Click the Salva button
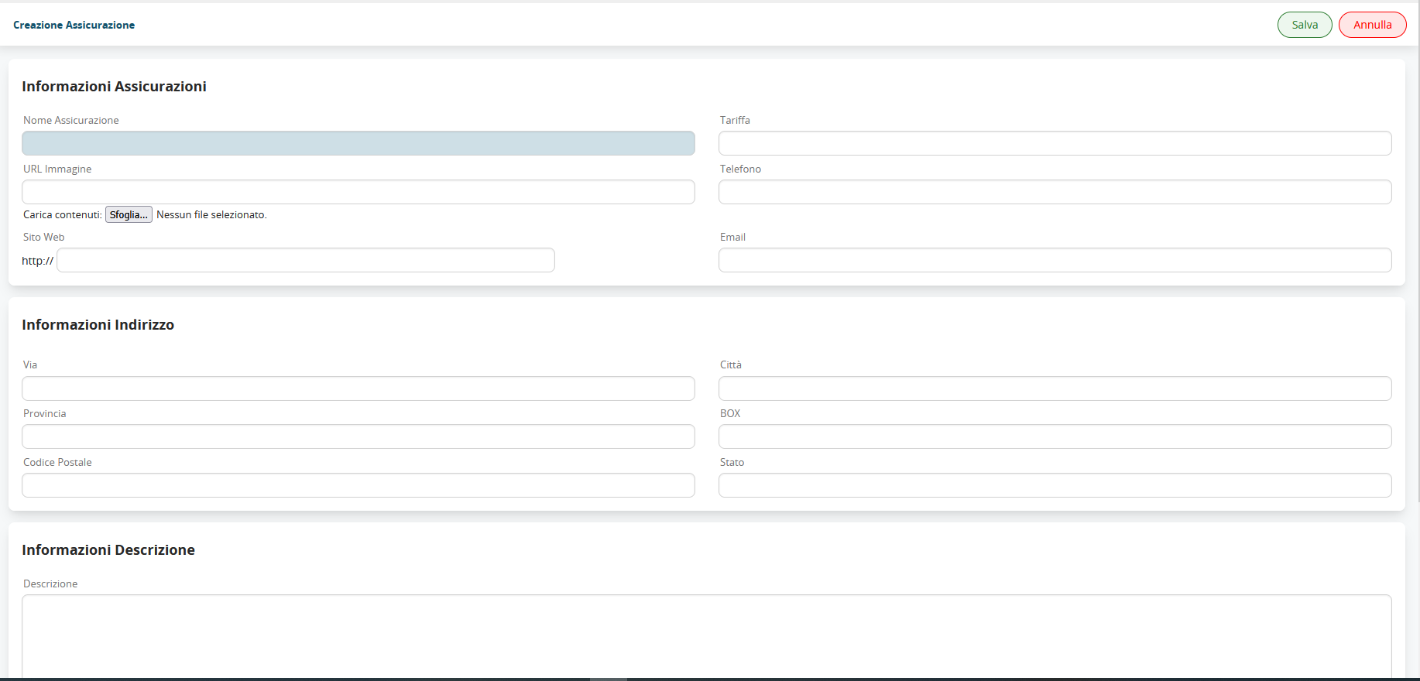1420x681 pixels. point(1304,25)
